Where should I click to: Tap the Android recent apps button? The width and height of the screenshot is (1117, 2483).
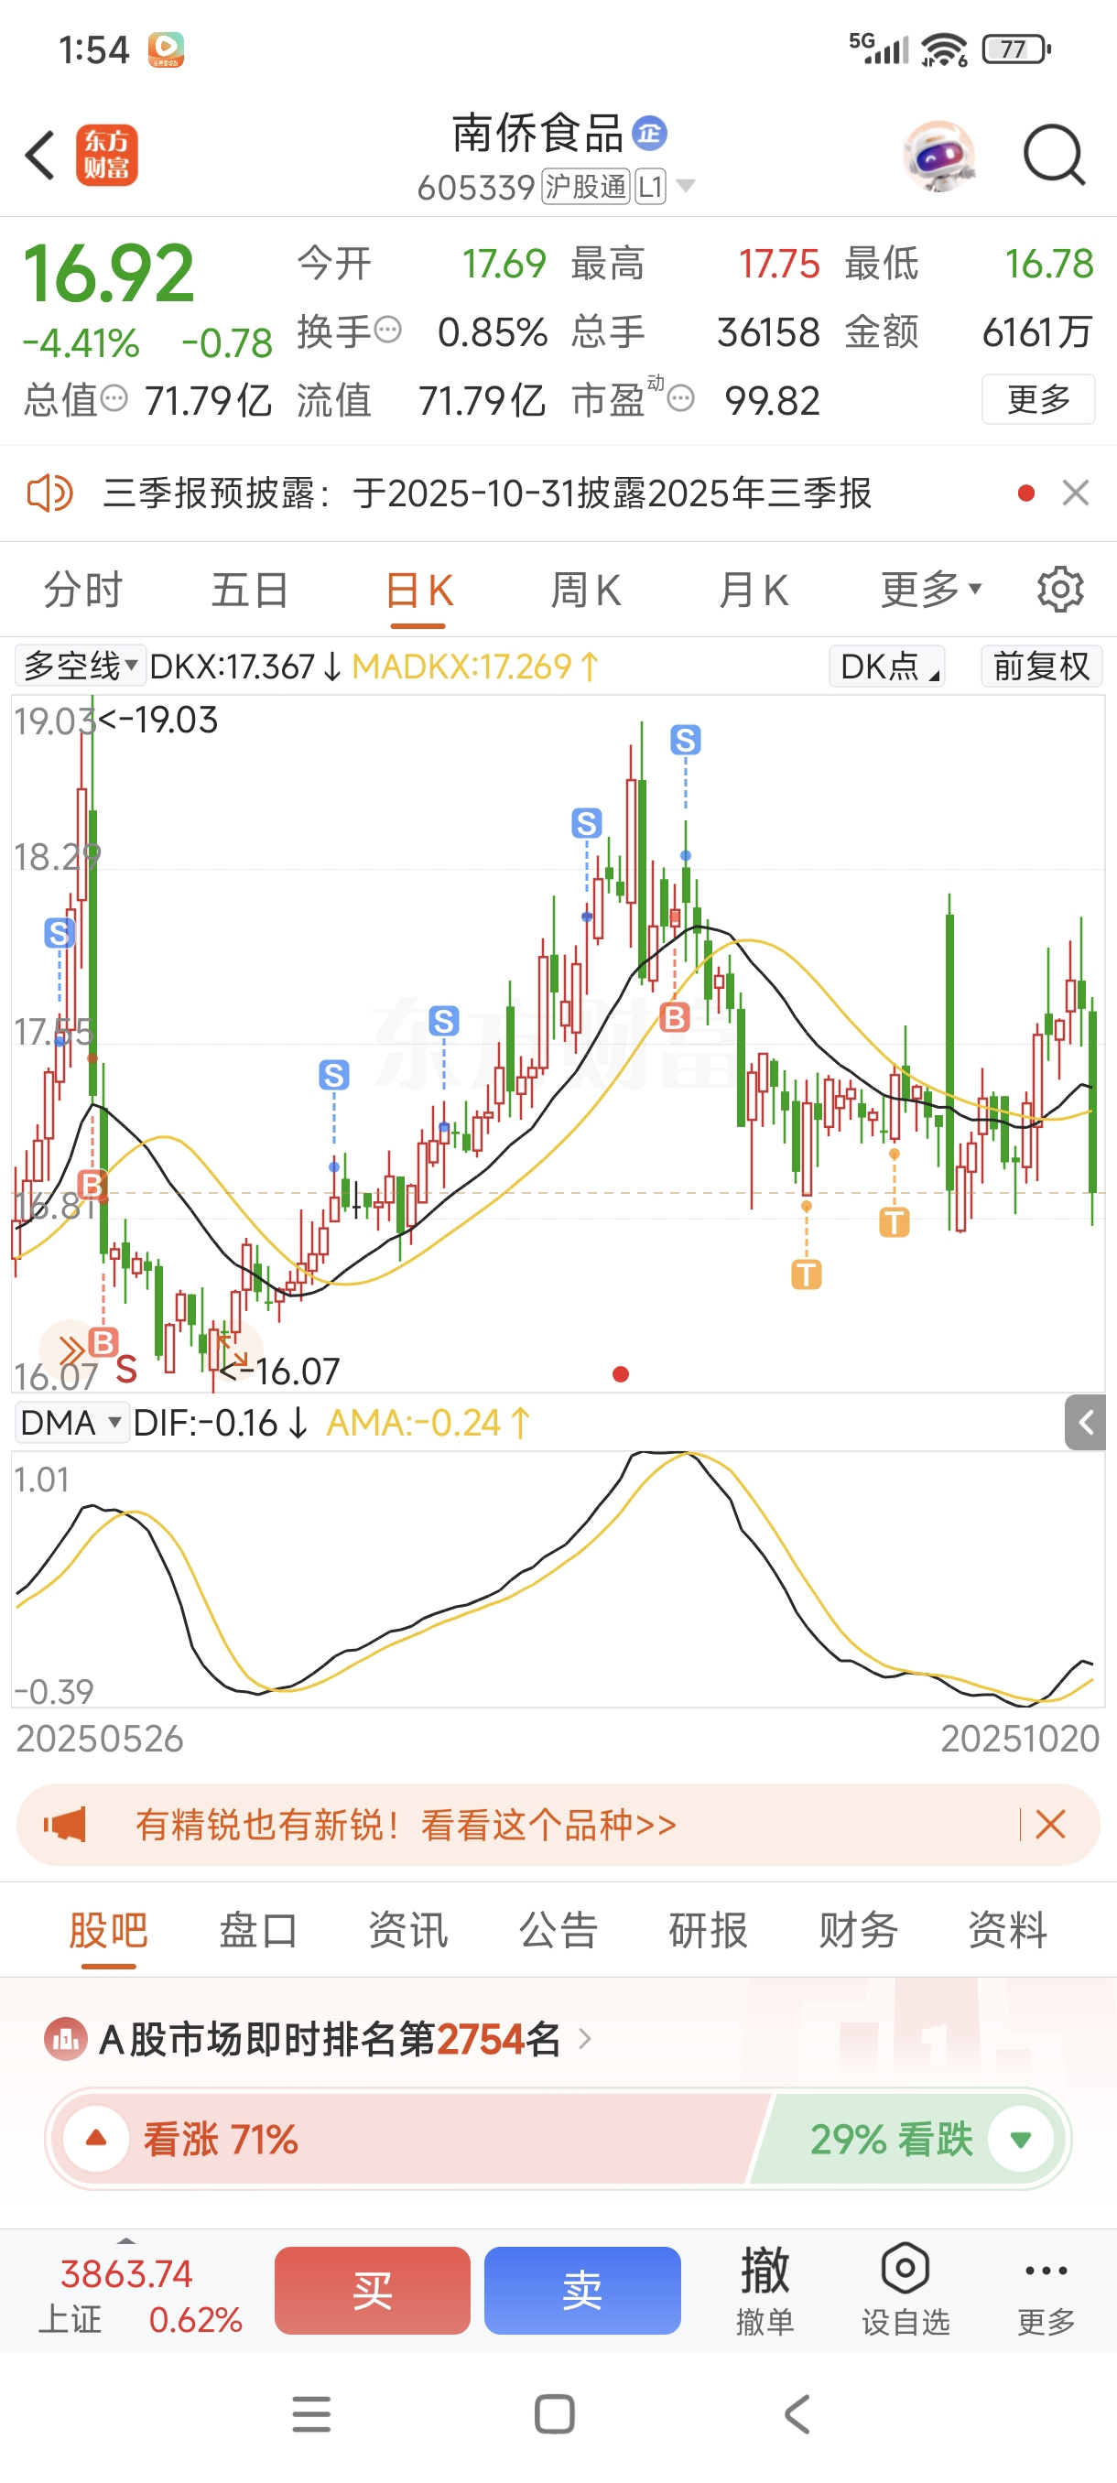pos(311,2414)
